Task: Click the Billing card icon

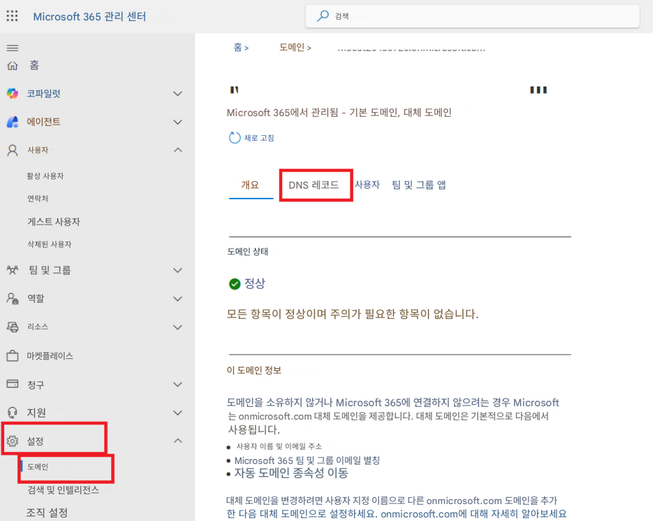Action: coord(13,384)
